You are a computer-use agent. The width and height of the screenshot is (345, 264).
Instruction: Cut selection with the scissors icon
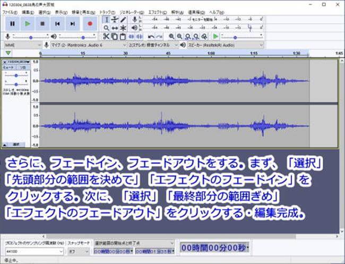point(106,36)
